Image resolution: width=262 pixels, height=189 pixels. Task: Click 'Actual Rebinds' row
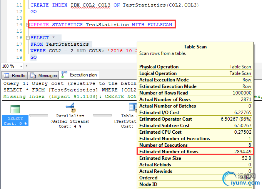(195, 165)
